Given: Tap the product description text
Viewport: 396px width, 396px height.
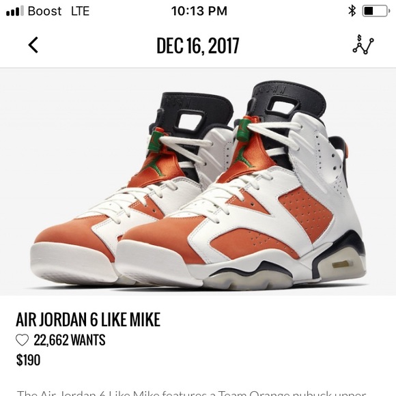Looking at the screenshot, I should (x=191, y=393).
